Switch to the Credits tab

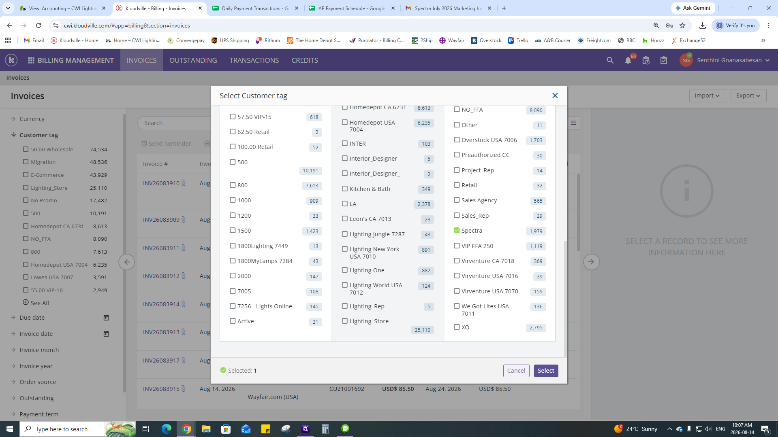pos(305,60)
